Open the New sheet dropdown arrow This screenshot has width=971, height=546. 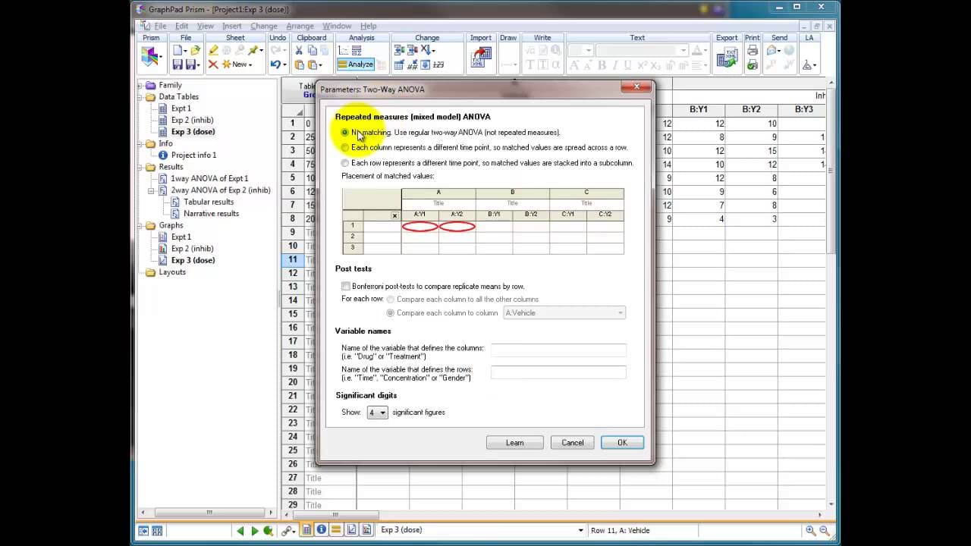tap(250, 65)
